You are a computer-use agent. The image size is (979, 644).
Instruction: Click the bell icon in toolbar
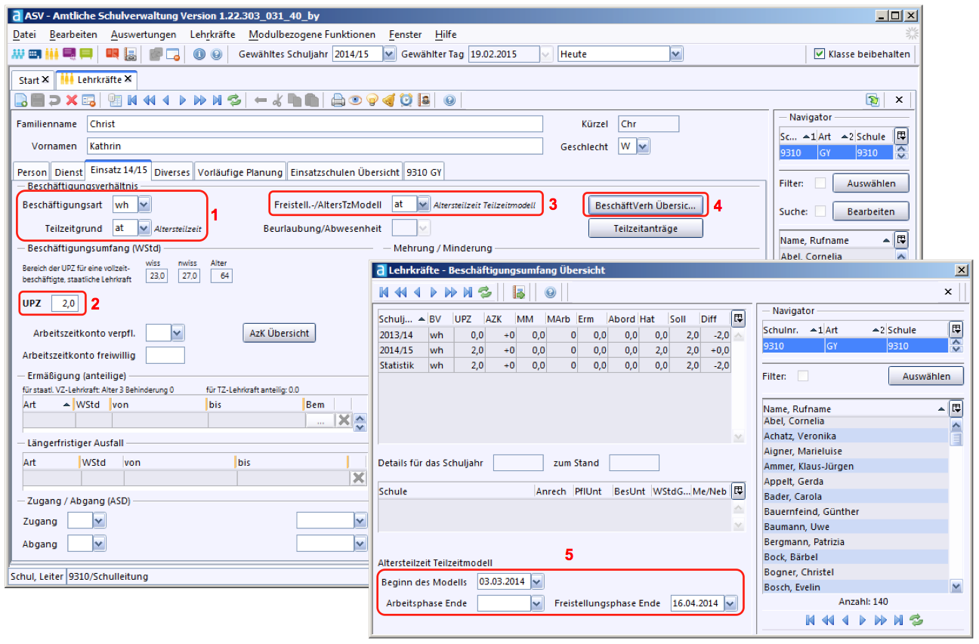(x=388, y=100)
